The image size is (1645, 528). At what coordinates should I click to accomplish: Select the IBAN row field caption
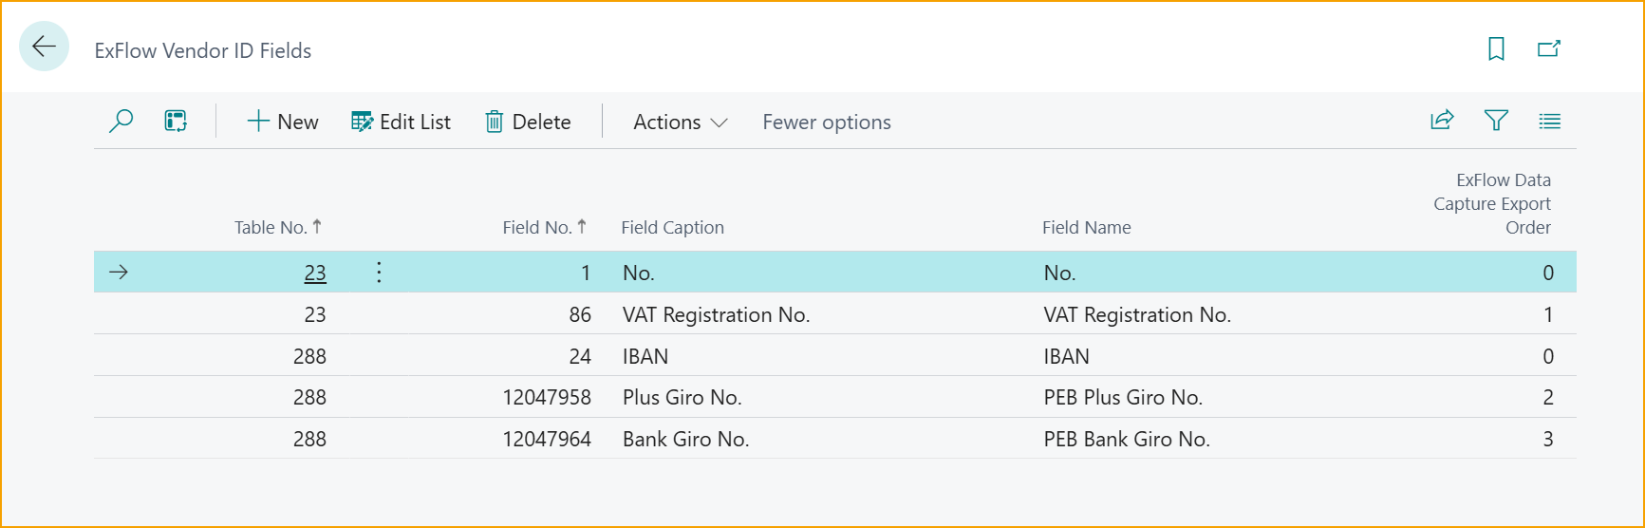tap(645, 356)
